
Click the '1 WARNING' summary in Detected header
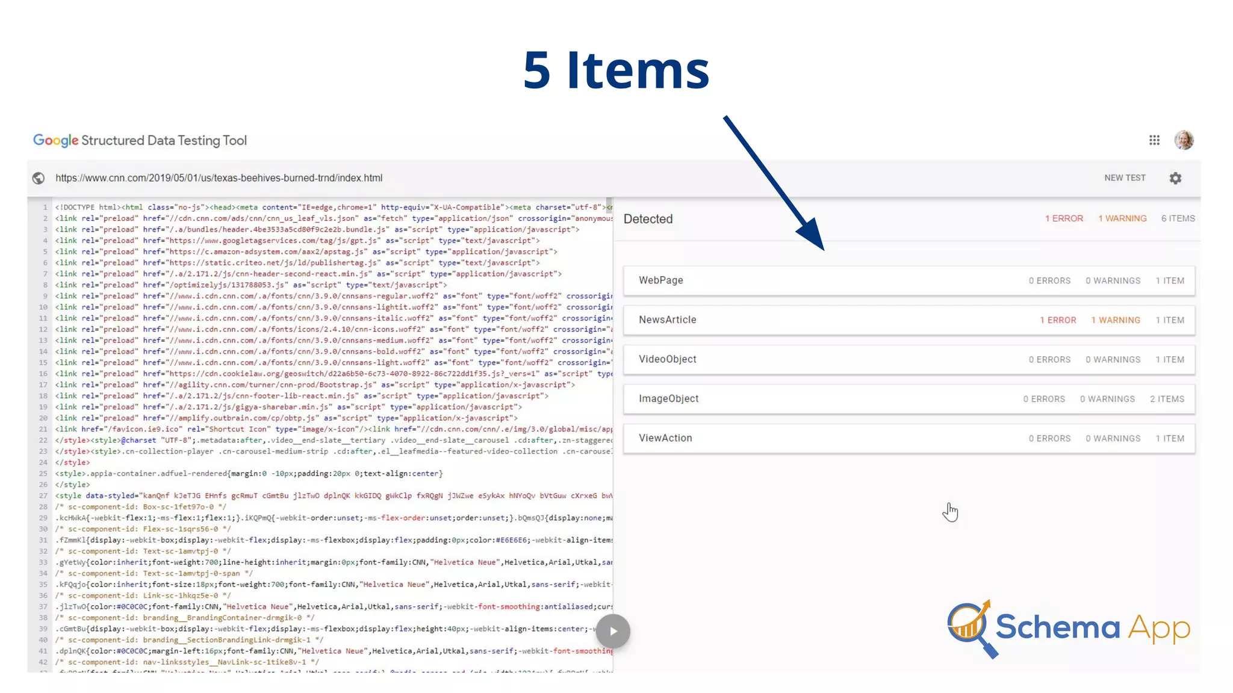[1122, 218]
